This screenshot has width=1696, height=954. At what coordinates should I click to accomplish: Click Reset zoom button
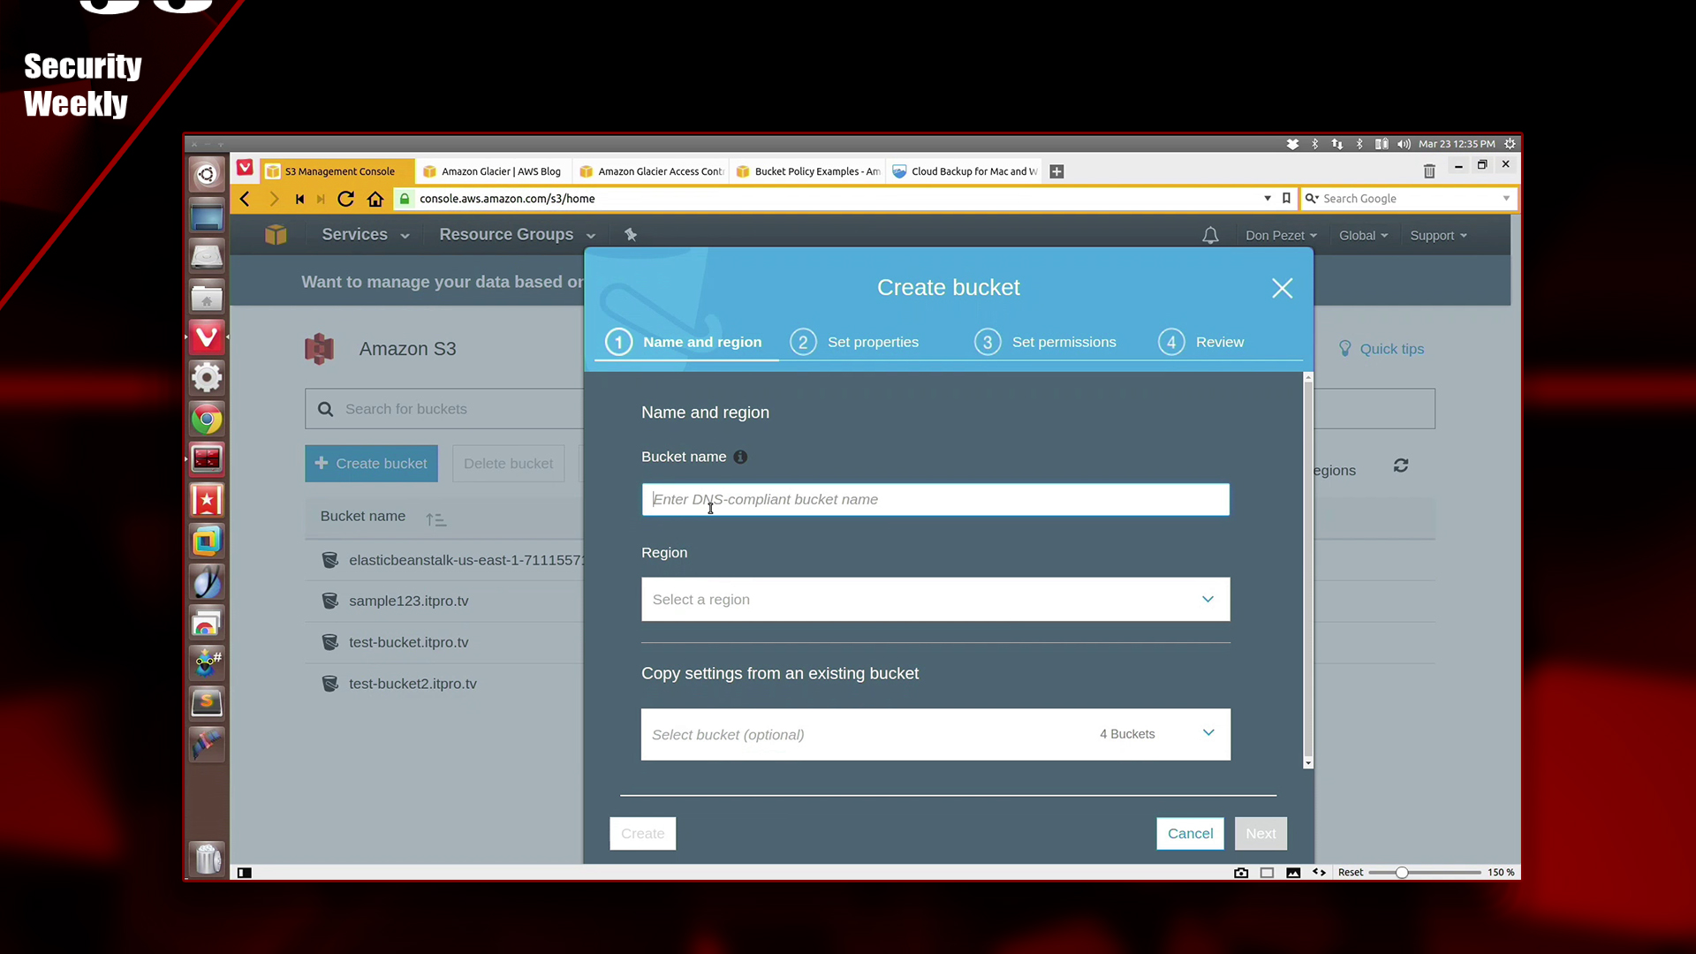click(1351, 873)
